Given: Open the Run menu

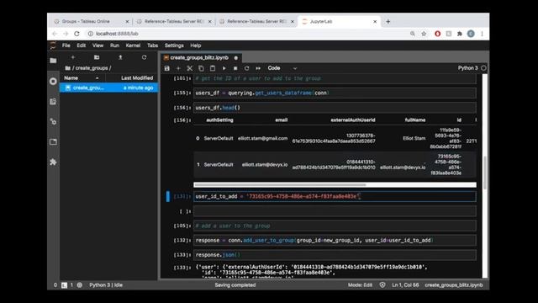Looking at the screenshot, I should pos(114,45).
